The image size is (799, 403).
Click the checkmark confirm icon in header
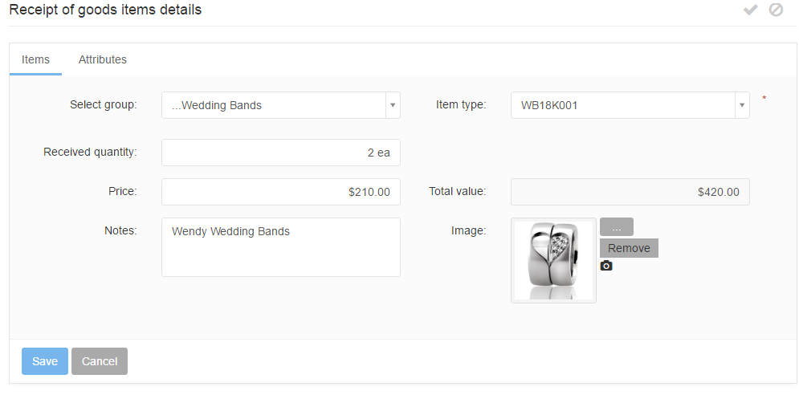click(751, 10)
